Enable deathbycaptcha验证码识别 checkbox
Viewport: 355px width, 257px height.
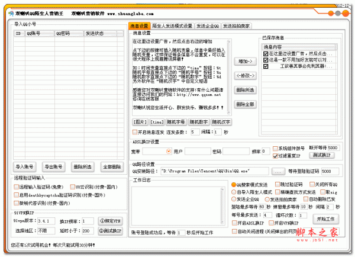(16, 195)
